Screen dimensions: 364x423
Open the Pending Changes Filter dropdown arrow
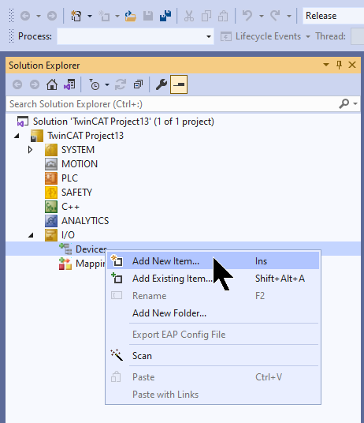(107, 85)
